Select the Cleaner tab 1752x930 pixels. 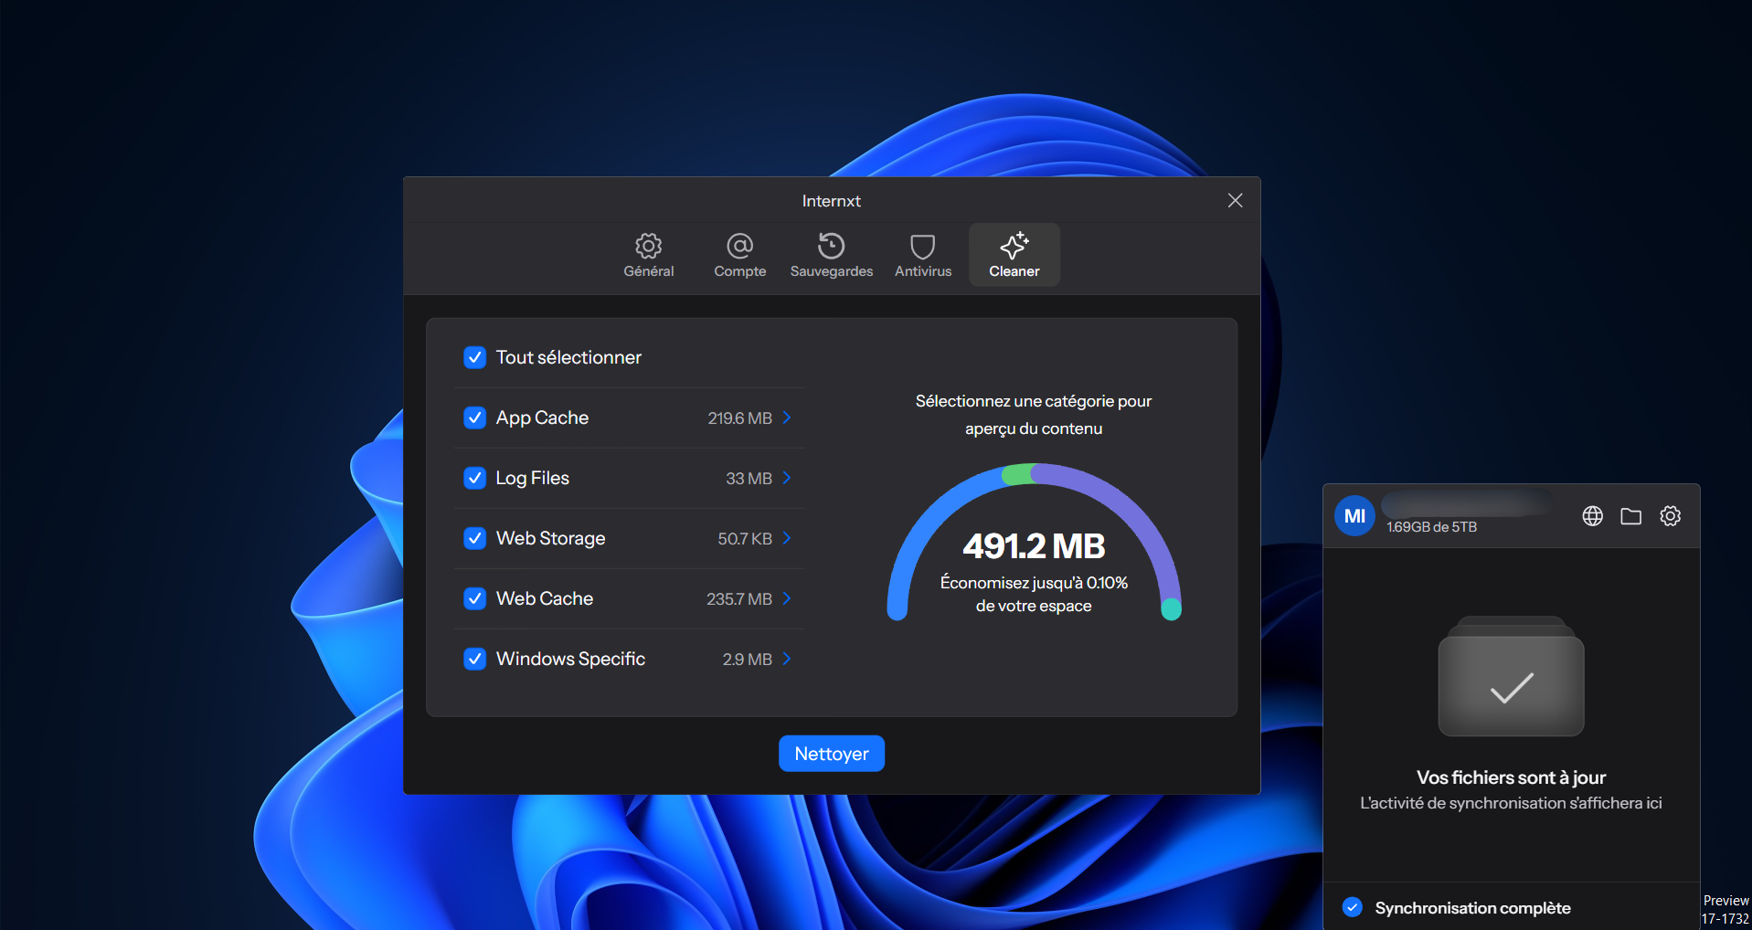coord(1014,255)
